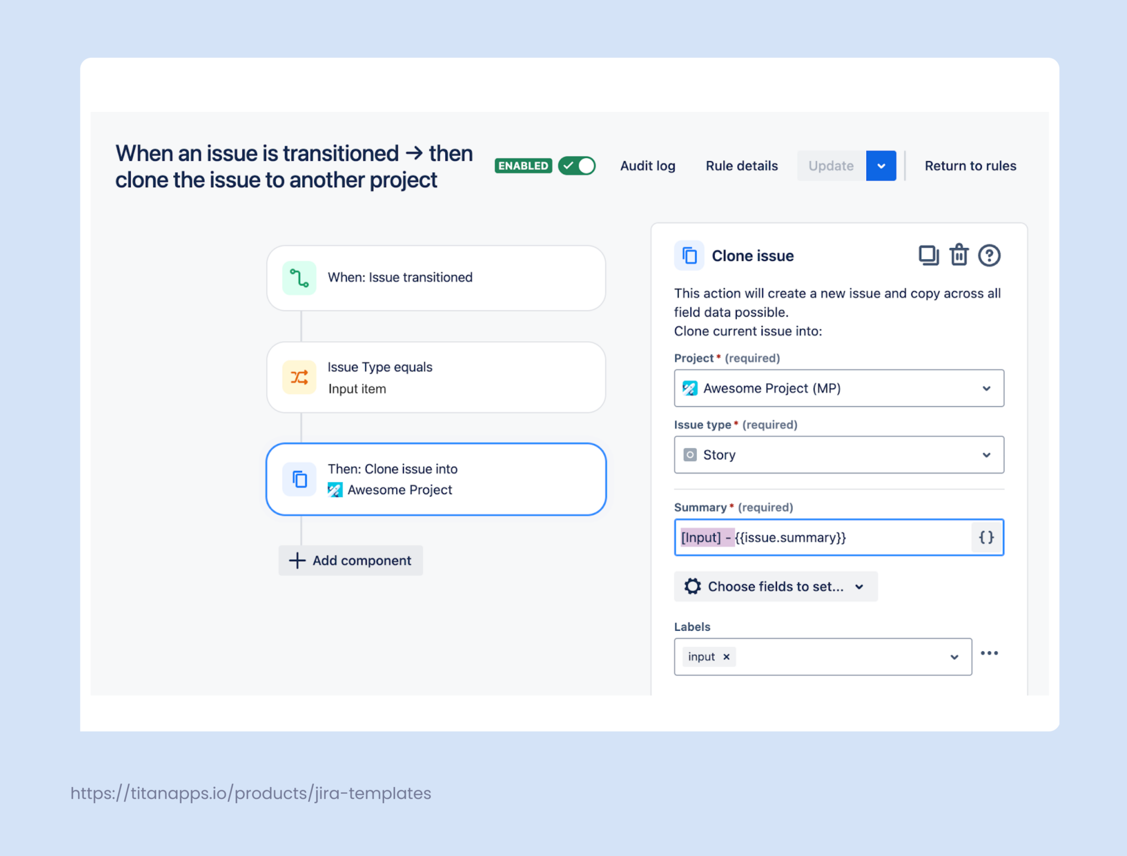
Task: Click the Issue transitioned trigger icon
Action: 299,277
